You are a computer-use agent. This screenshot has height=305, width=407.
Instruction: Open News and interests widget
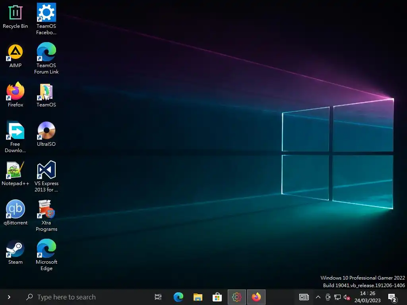point(304,297)
